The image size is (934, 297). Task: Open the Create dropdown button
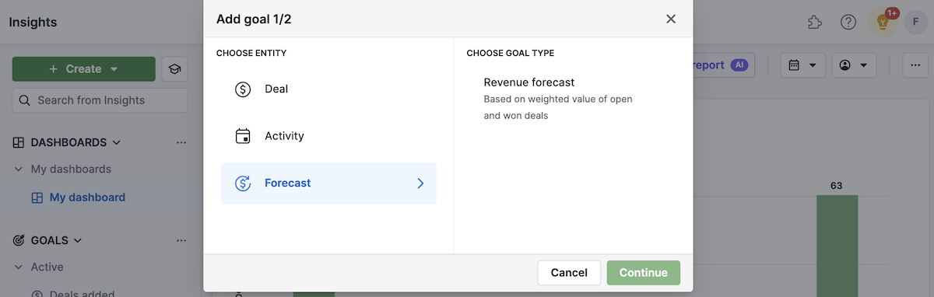click(x=83, y=69)
